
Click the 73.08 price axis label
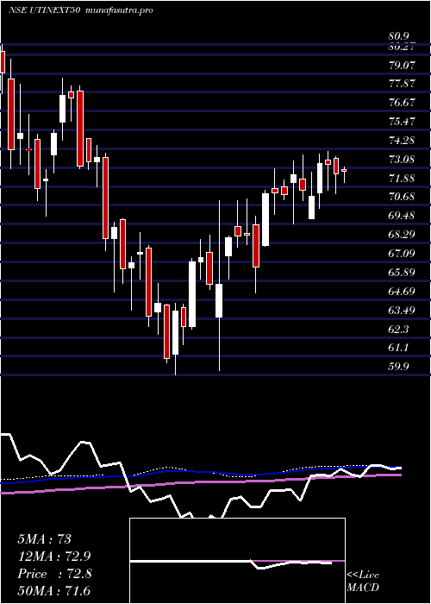pos(403,160)
